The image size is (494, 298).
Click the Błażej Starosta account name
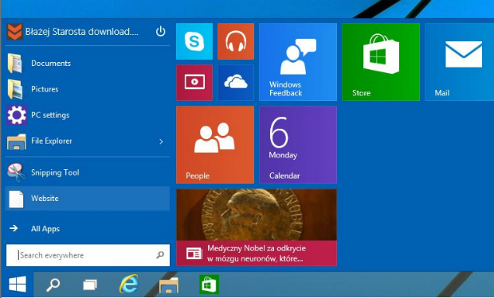click(x=81, y=32)
